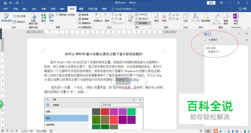Switch to the 邮件 (Mailings) tab

(x=62, y=9)
